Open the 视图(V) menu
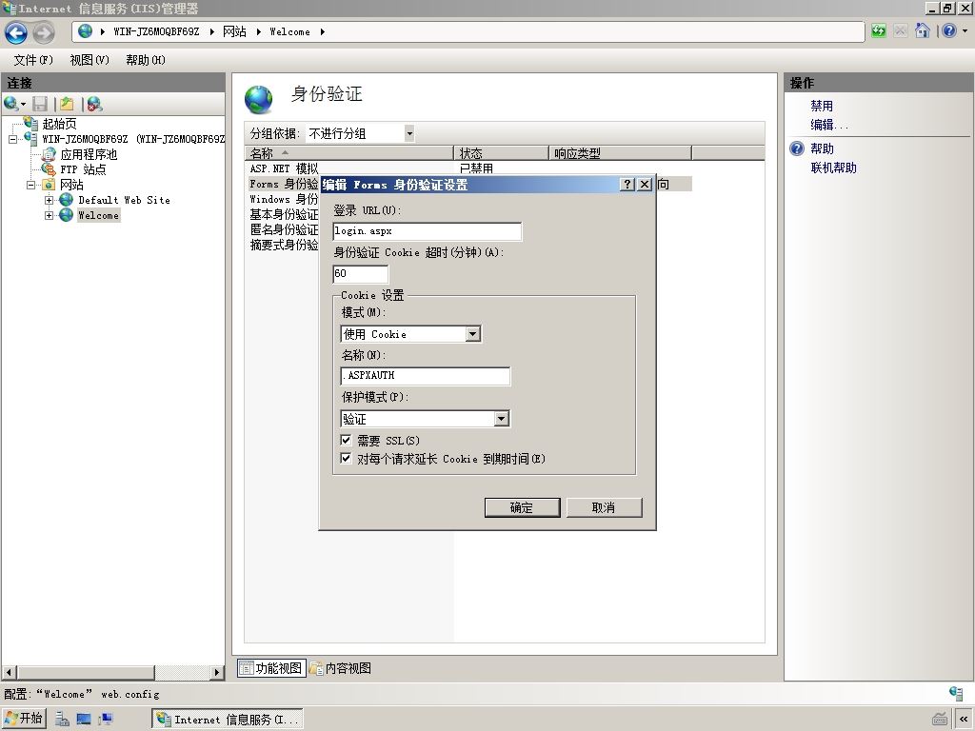The width and height of the screenshot is (975, 731). [x=90, y=60]
